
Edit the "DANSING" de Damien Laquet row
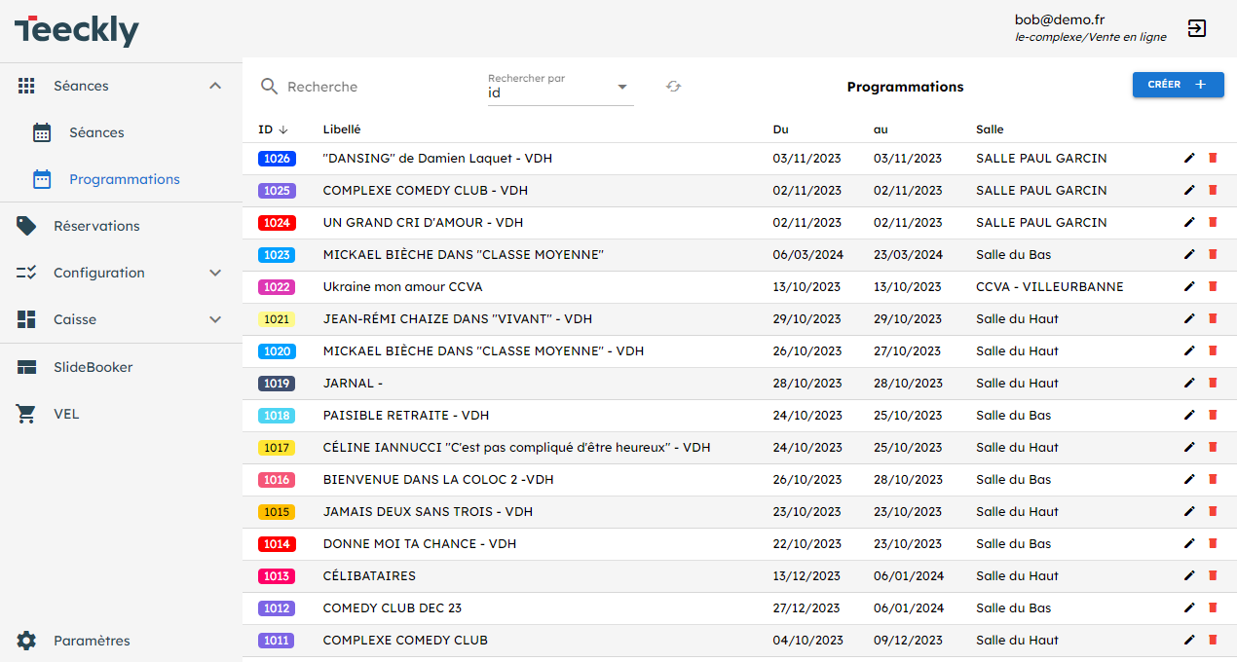click(1188, 158)
